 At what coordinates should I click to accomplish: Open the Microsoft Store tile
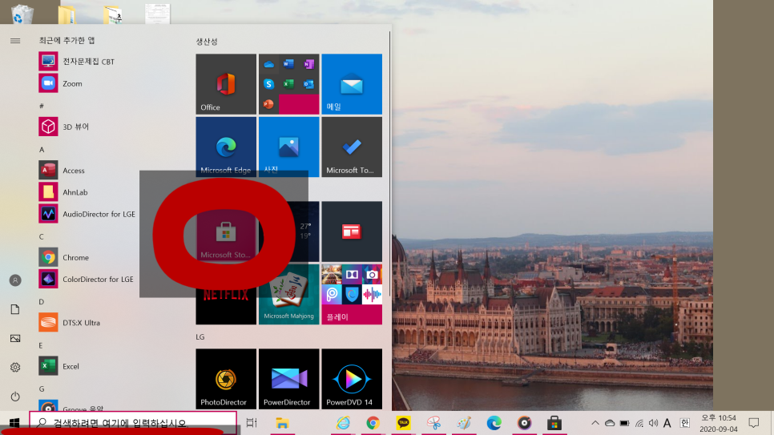[226, 232]
